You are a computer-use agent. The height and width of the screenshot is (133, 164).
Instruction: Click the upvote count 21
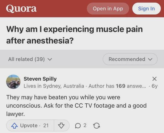coord(46,126)
